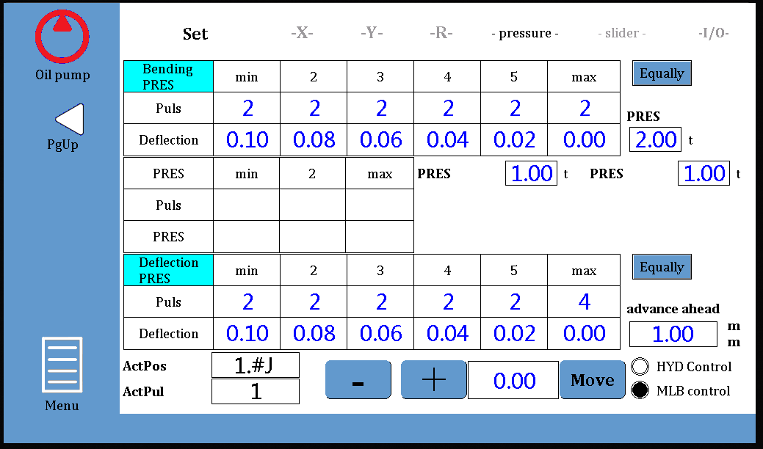The height and width of the screenshot is (449, 763).
Task: Edit Bending PRES min deflection 0.10
Action: [x=247, y=139]
